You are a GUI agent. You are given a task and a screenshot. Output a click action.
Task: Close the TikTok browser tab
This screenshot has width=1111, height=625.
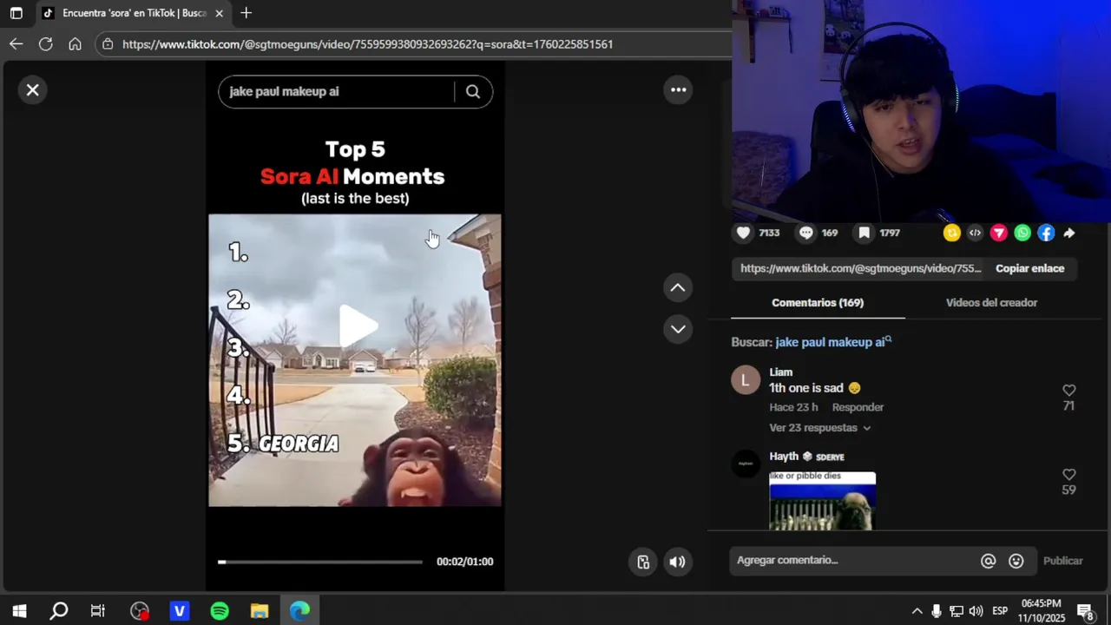pyautogui.click(x=219, y=13)
